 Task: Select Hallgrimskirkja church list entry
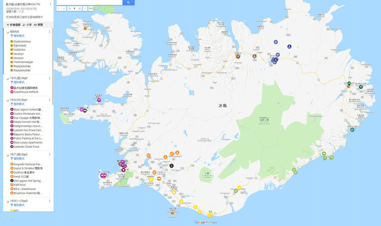pyautogui.click(x=28, y=126)
